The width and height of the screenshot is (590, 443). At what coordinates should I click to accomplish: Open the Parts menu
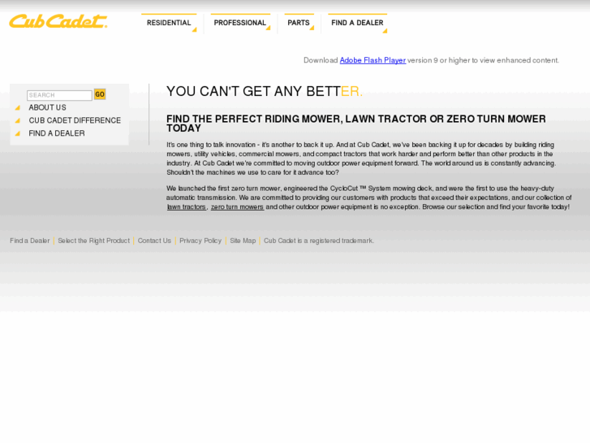pyautogui.click(x=299, y=23)
